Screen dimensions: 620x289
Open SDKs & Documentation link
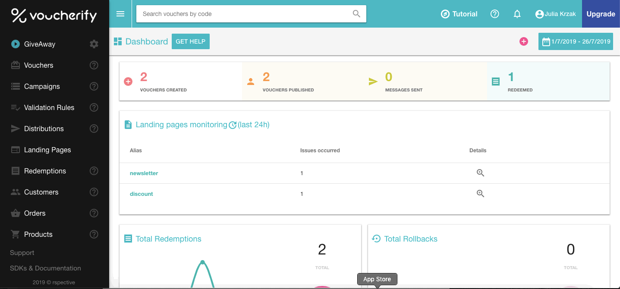(x=45, y=268)
